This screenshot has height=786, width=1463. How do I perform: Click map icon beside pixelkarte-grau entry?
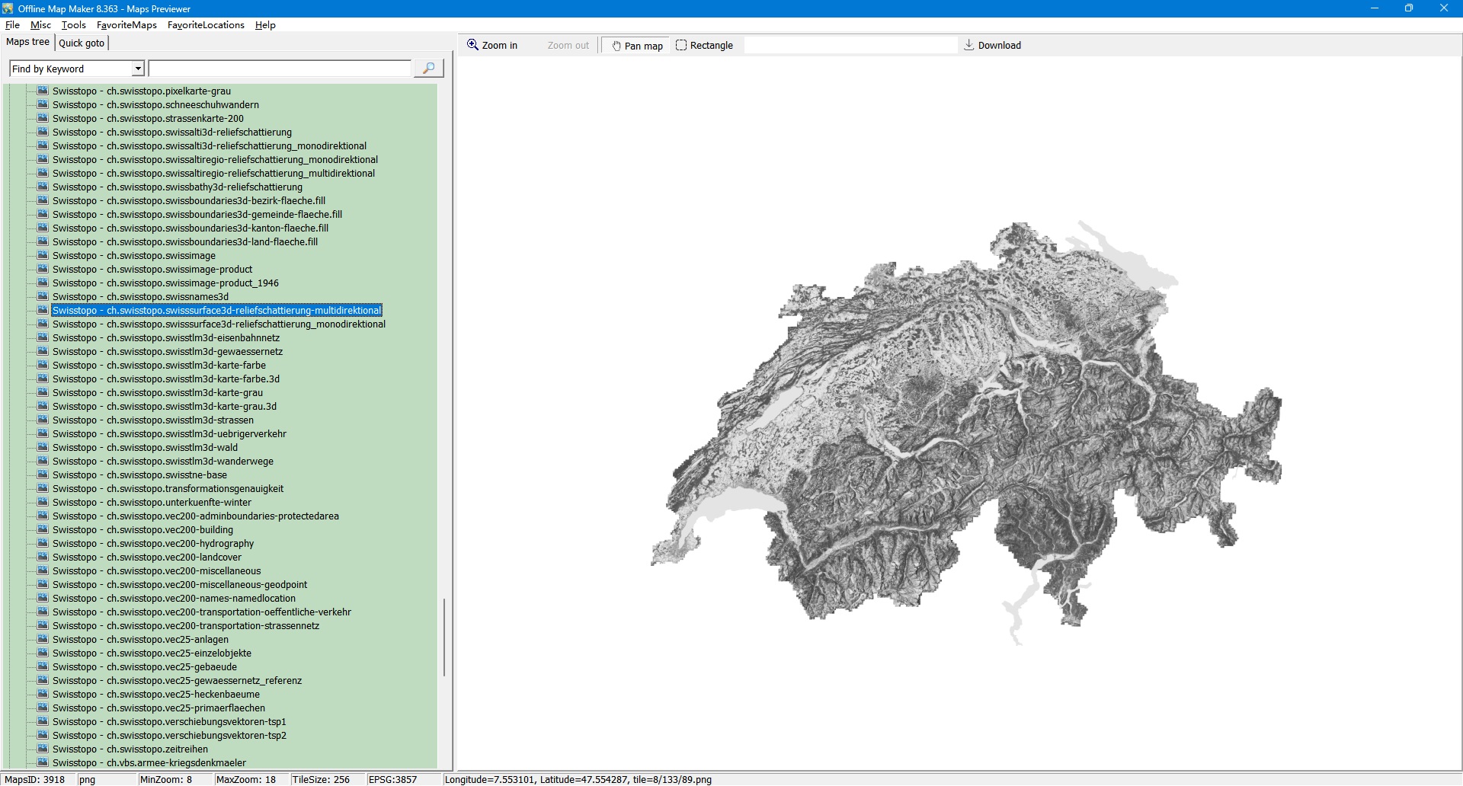pyautogui.click(x=43, y=91)
